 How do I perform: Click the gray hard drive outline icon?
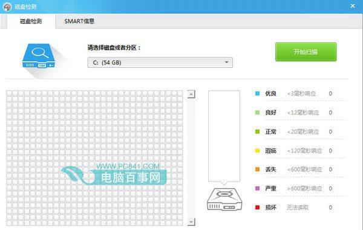click(x=224, y=199)
